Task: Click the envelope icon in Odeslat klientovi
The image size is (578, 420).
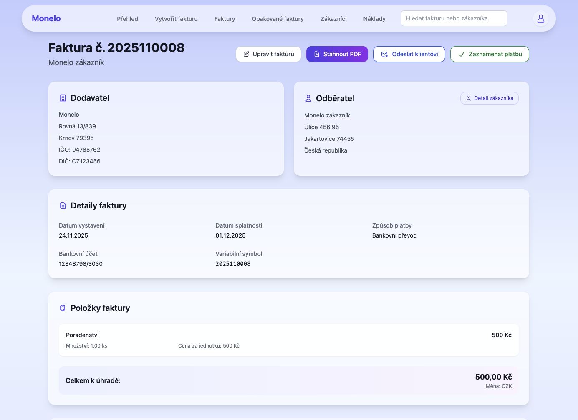Action: click(x=384, y=54)
